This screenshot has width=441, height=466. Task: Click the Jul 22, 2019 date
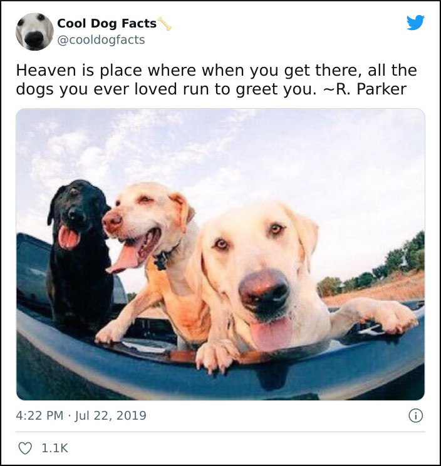coord(110,415)
